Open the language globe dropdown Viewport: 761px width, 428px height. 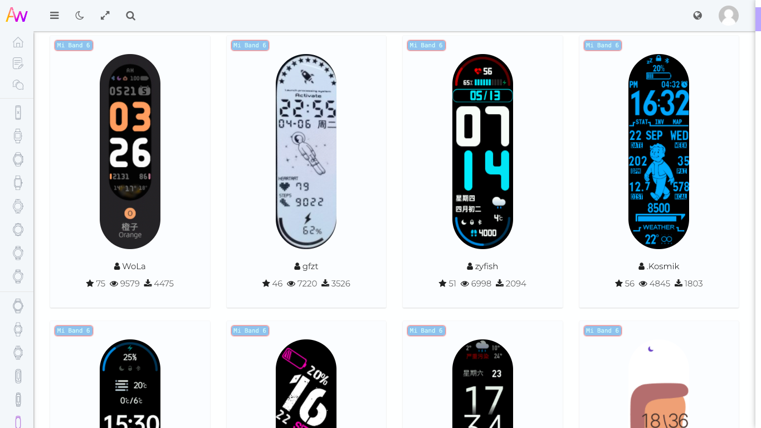(x=697, y=16)
